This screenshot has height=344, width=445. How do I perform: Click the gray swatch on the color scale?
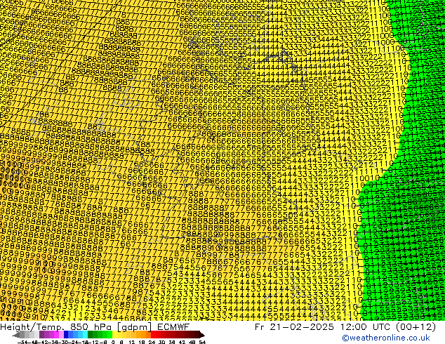tap(22, 334)
